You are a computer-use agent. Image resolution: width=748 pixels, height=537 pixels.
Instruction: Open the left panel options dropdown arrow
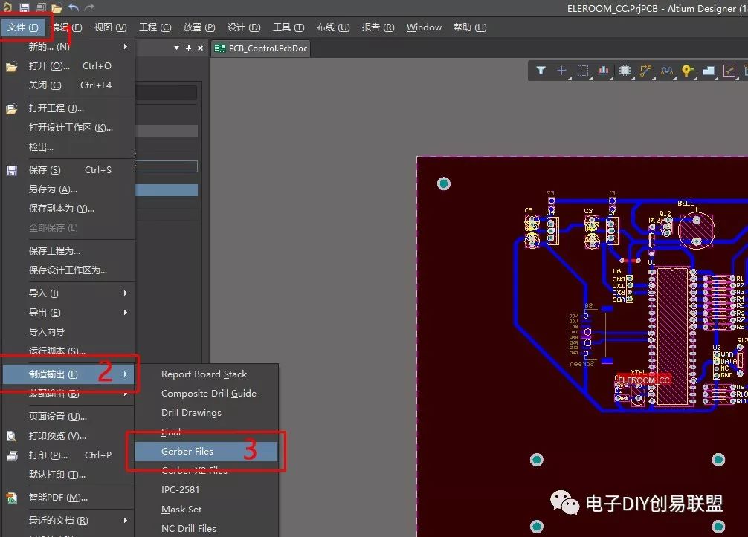pos(176,48)
